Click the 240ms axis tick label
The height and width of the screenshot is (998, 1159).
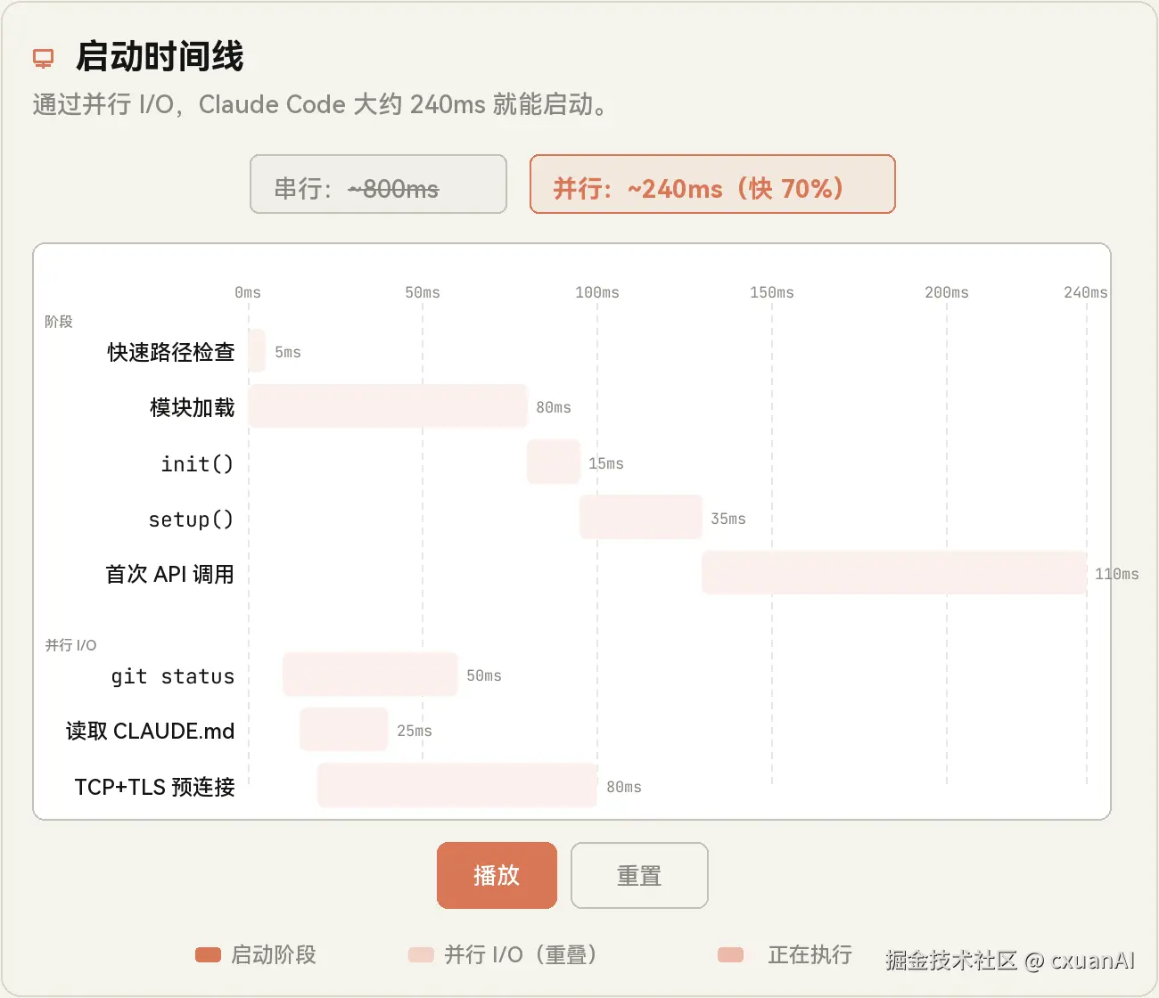click(x=1086, y=292)
